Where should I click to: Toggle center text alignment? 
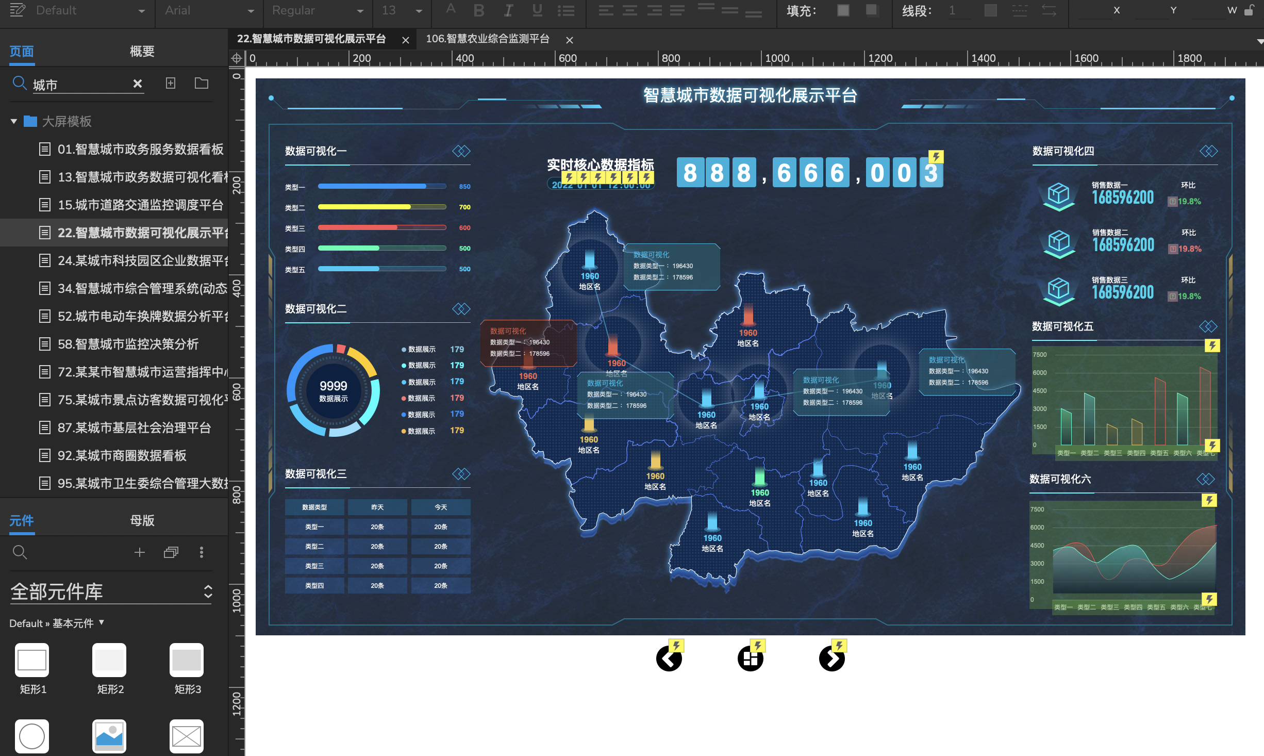pyautogui.click(x=630, y=10)
